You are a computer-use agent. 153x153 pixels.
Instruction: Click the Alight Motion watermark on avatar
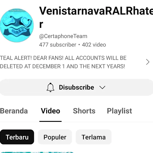[x=17, y=10]
